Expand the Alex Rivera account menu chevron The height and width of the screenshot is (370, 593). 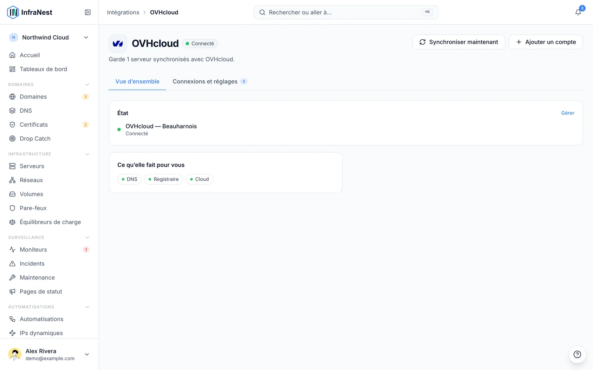point(87,354)
